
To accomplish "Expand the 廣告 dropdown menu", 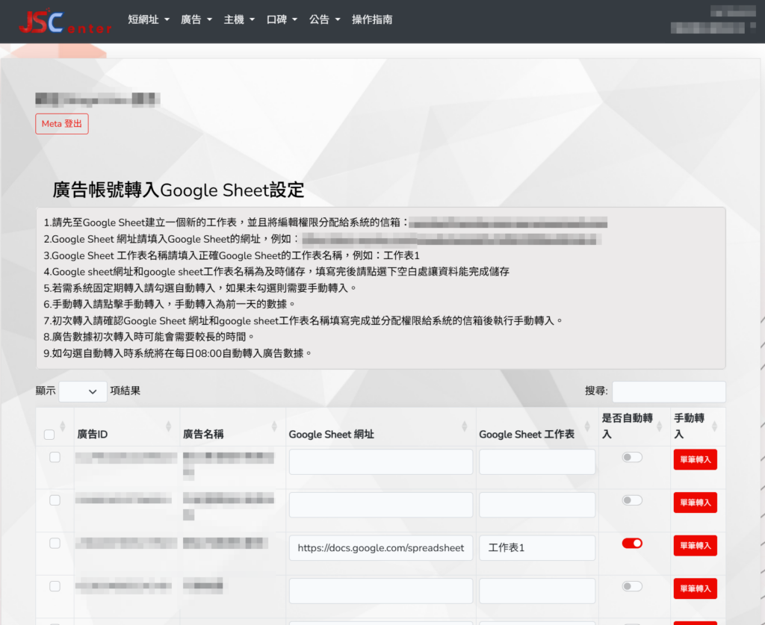I will (196, 20).
